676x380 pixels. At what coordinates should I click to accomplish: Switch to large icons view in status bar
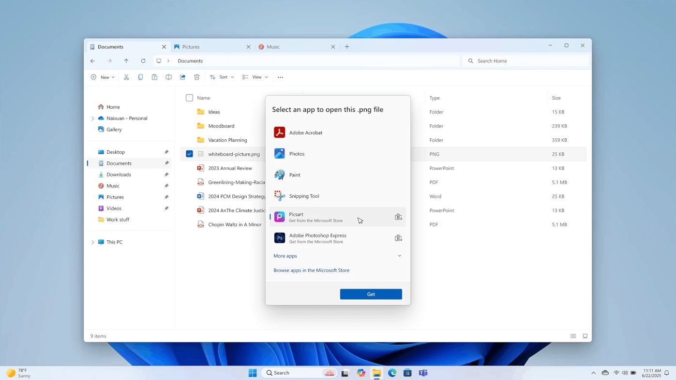[585, 336]
